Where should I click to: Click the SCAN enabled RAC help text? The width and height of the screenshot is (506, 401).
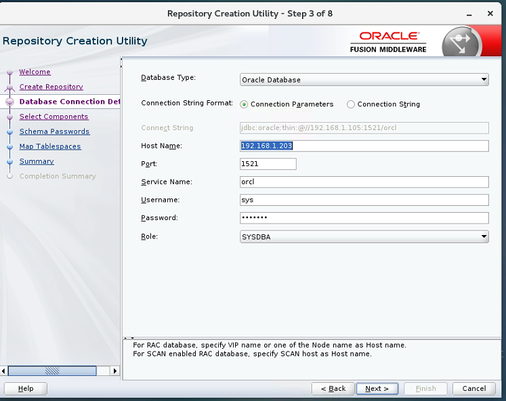[253, 354]
